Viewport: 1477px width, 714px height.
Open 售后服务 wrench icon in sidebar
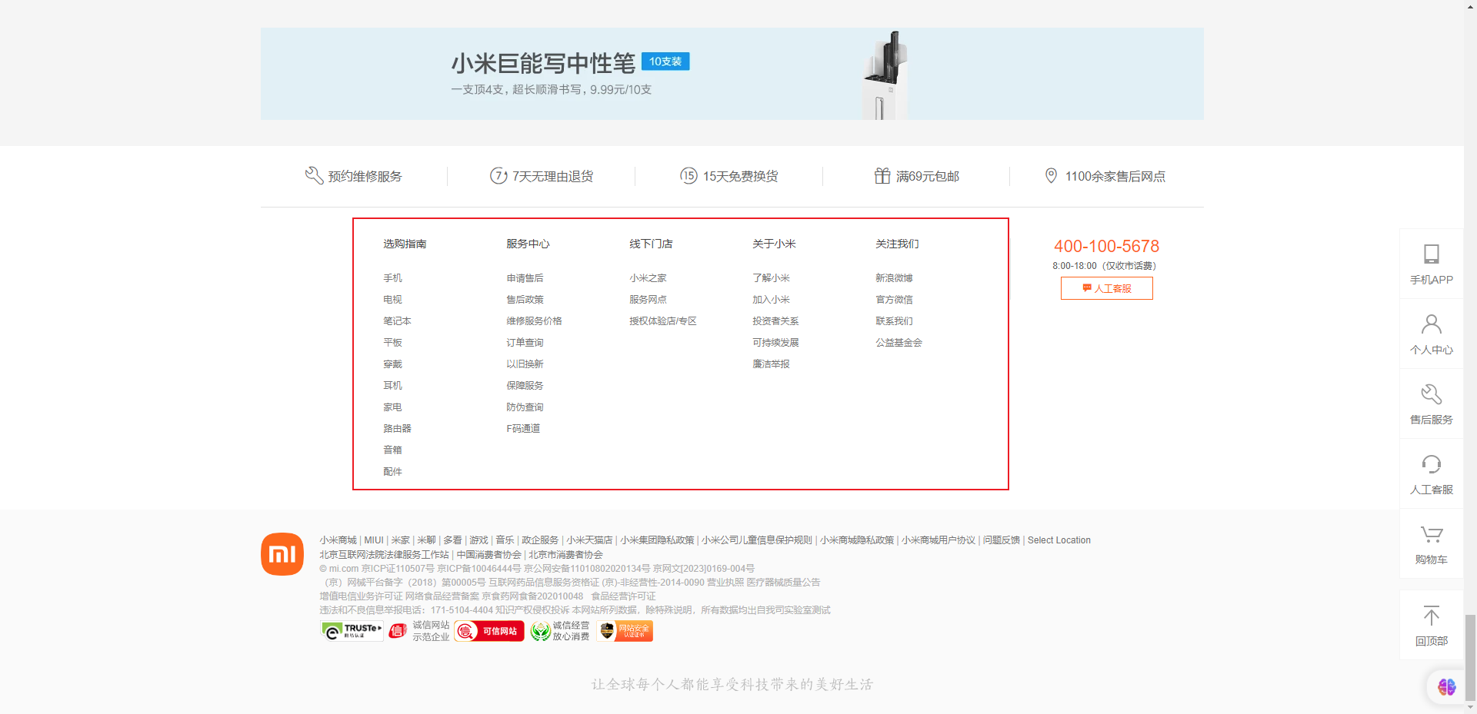[x=1431, y=403]
